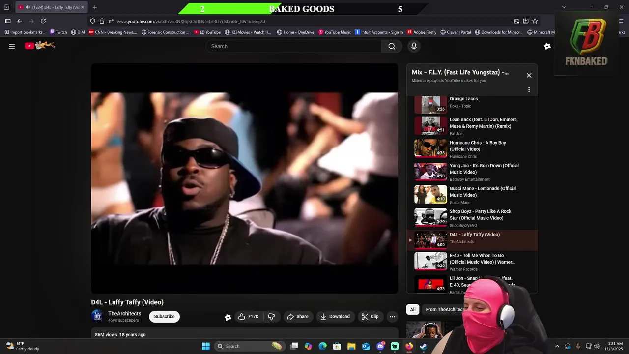Screen dimensions: 629x354
Task: Open the Mix playlist three-dot menu
Action: click(x=529, y=89)
